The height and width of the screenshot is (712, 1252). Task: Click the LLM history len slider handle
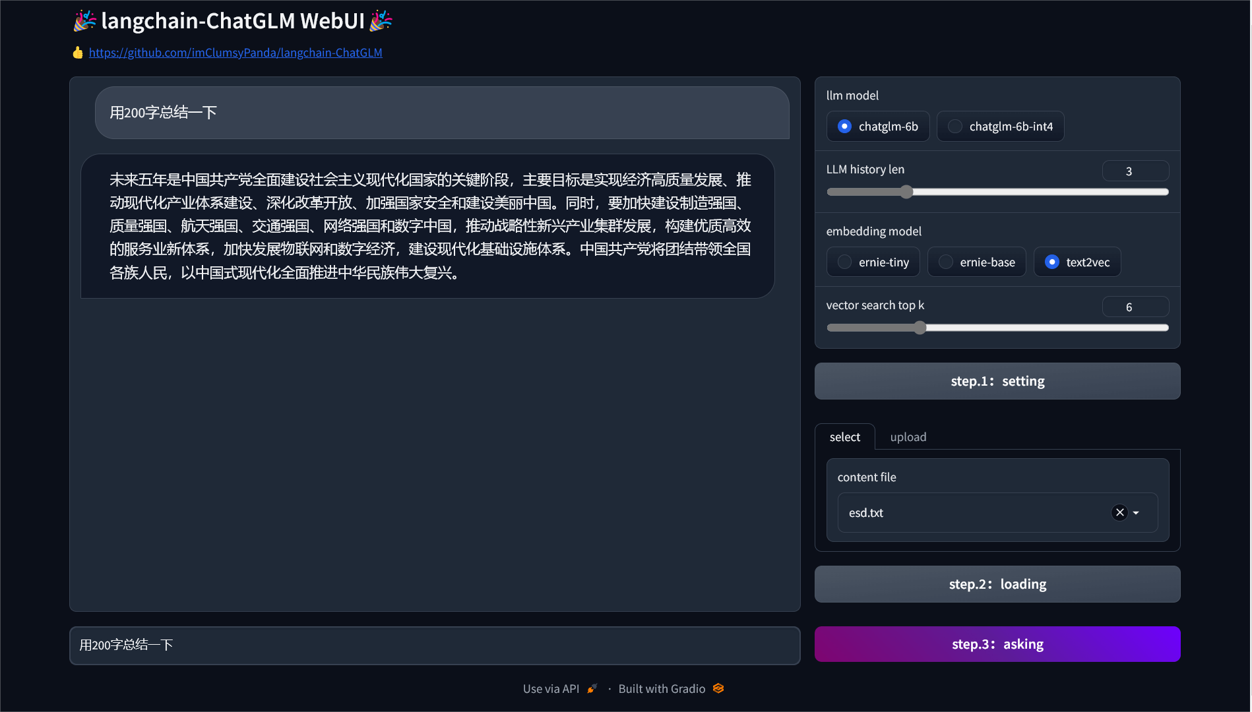click(906, 192)
